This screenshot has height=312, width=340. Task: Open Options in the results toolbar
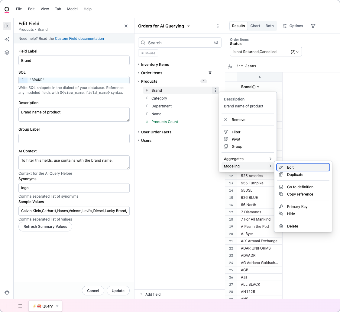[293, 26]
